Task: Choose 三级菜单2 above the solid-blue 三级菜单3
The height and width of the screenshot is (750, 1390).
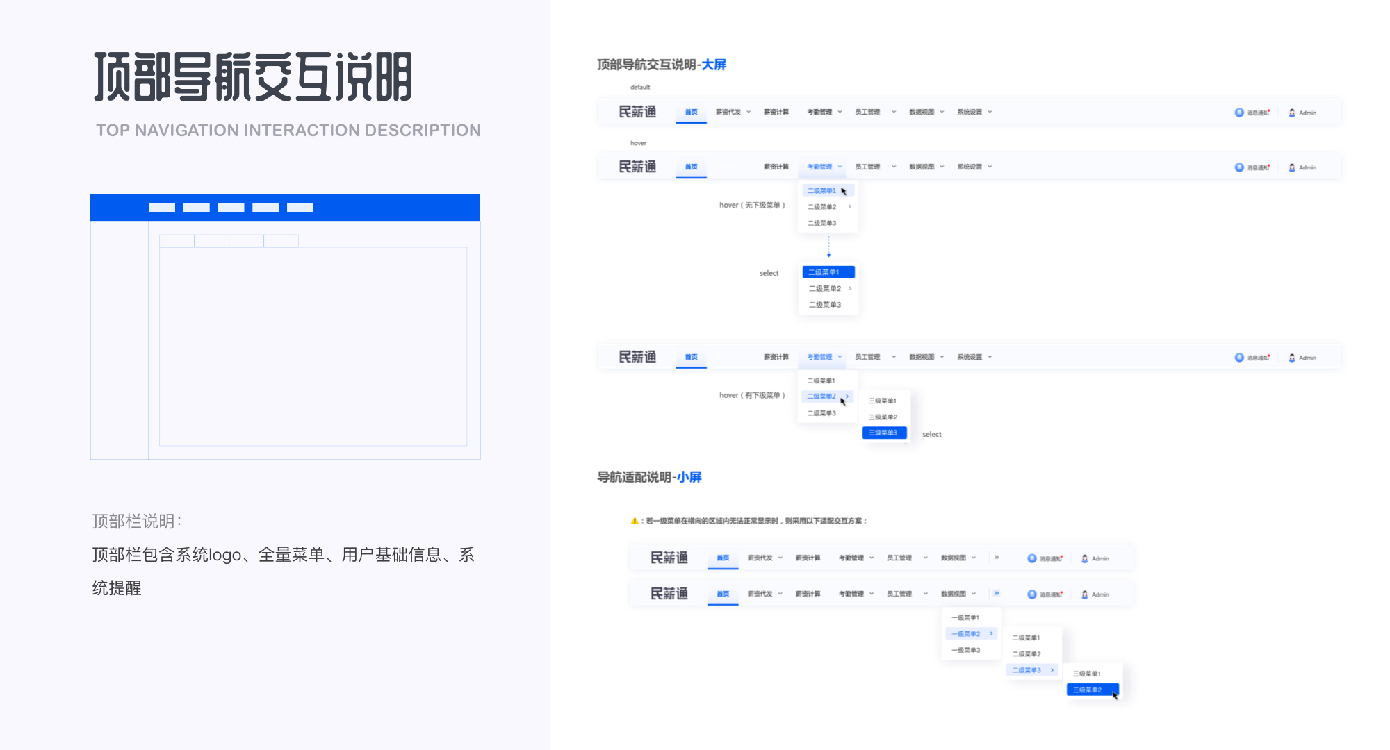Action: 884,417
